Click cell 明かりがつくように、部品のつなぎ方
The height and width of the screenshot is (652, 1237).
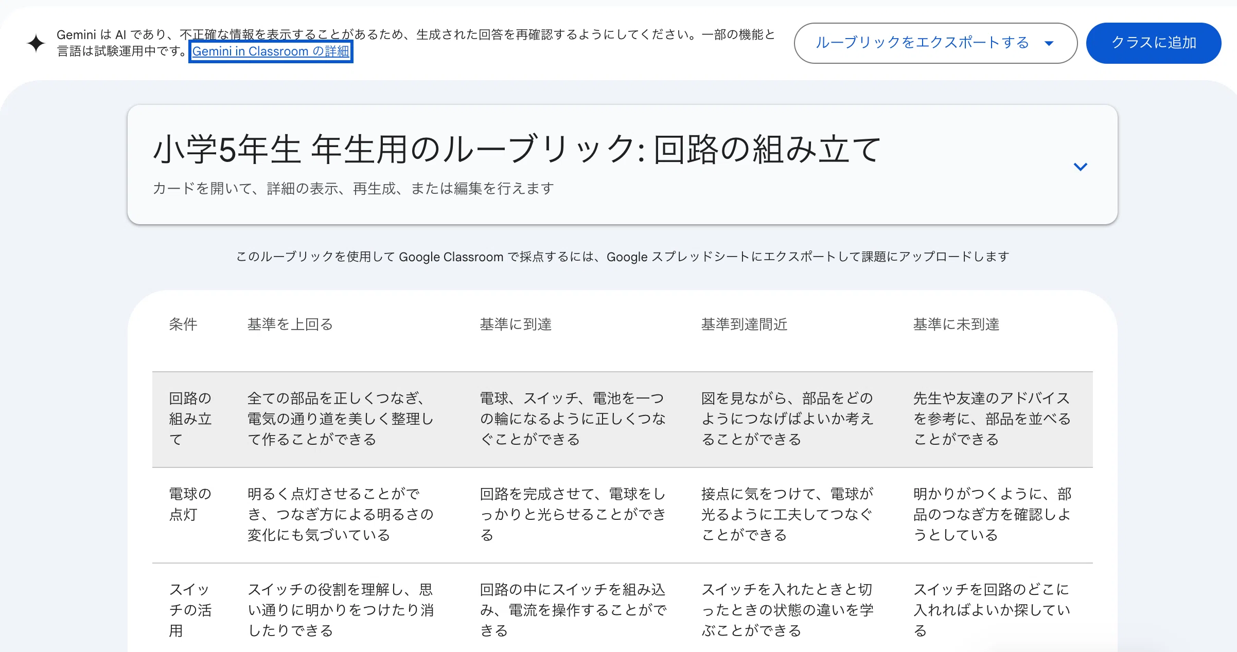click(x=992, y=514)
